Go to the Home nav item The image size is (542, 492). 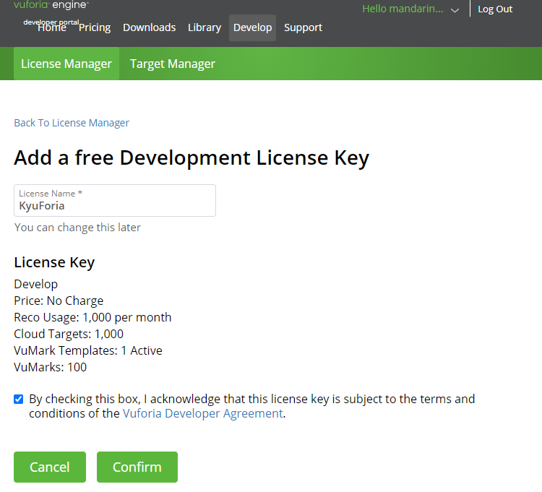(52, 27)
